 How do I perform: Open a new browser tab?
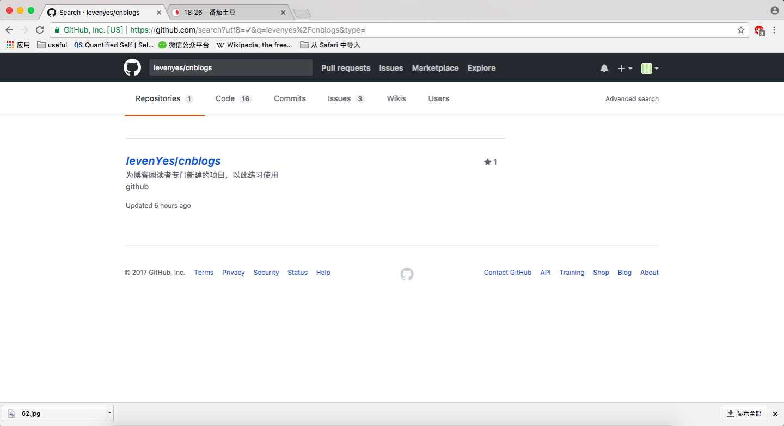302,13
